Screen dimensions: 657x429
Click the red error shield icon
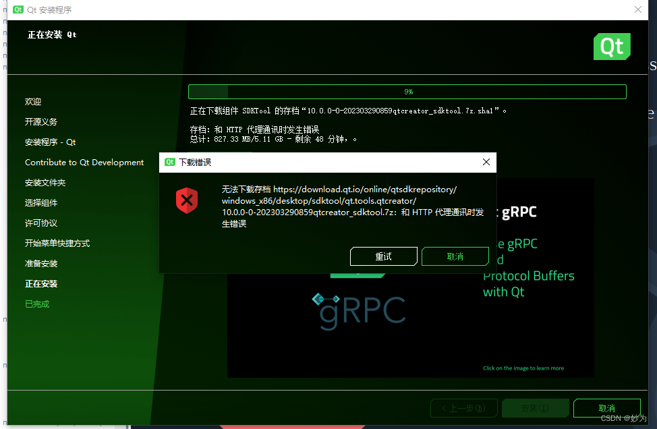pos(187,200)
